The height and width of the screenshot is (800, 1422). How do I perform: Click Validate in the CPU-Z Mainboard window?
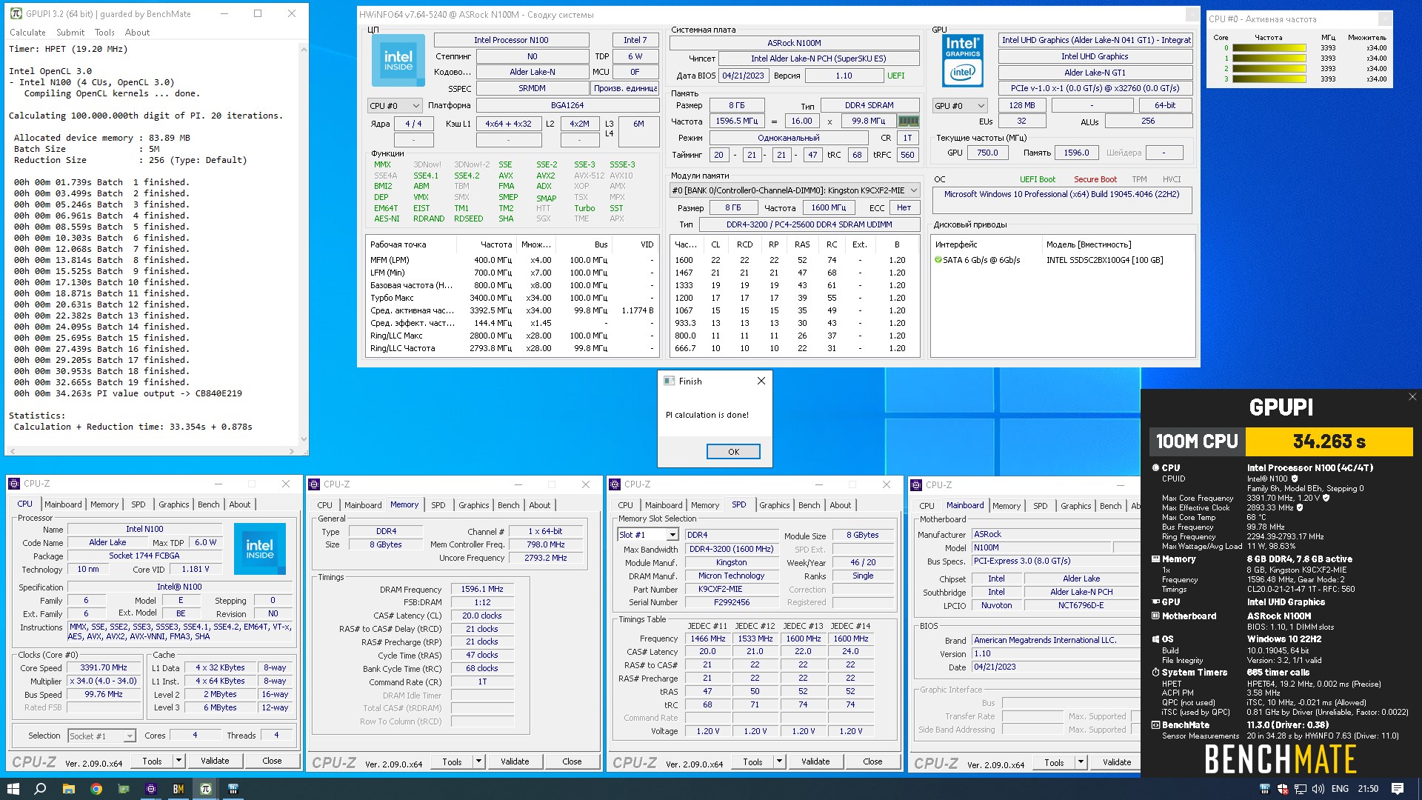tap(1117, 762)
